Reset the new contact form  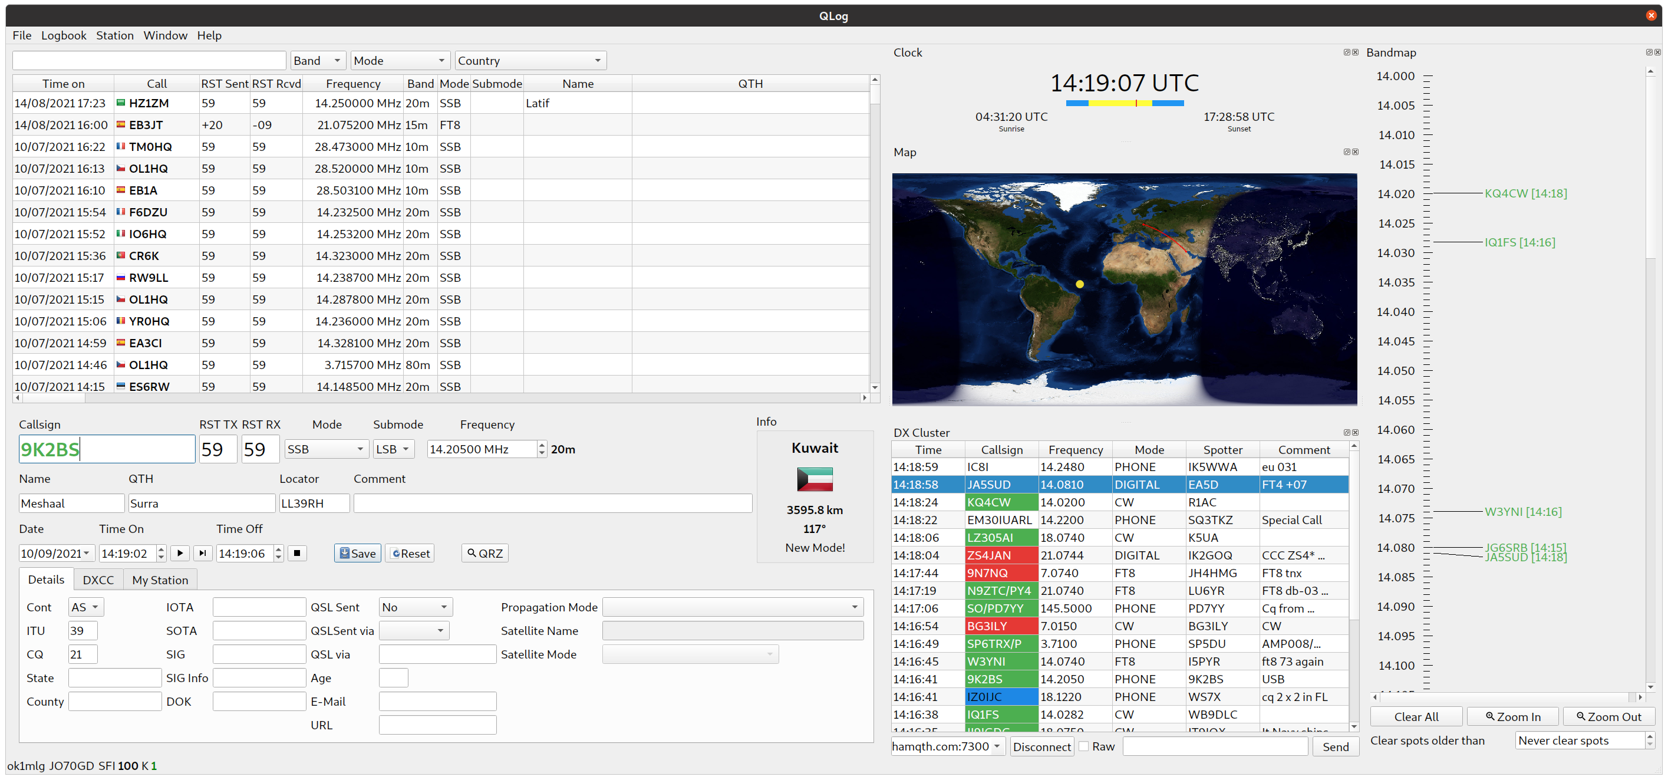coord(410,553)
